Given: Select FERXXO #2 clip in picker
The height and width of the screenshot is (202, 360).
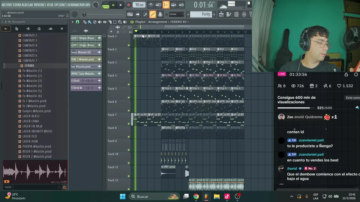Looking at the screenshot, I should click(86, 88).
